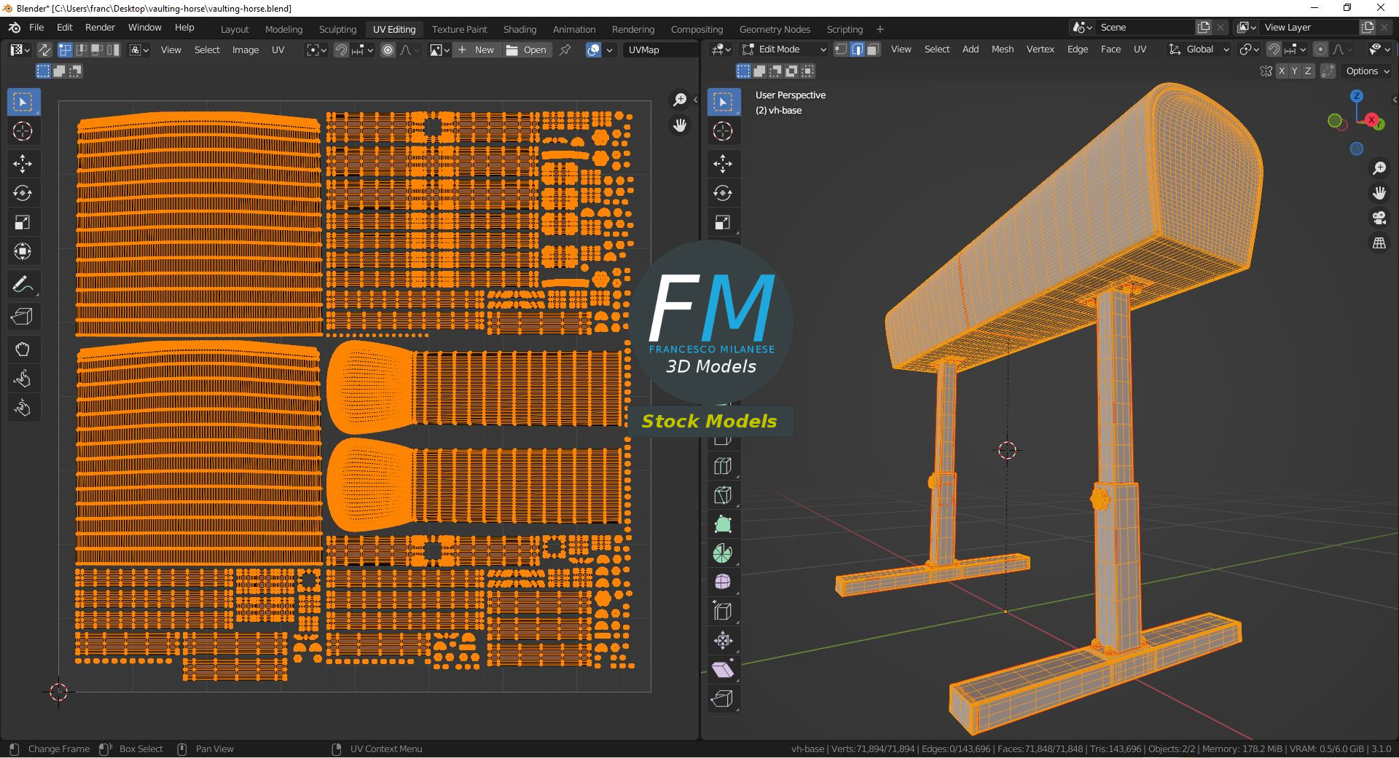The height and width of the screenshot is (758, 1399).
Task: Pin the image in UV editor
Action: pos(565,50)
